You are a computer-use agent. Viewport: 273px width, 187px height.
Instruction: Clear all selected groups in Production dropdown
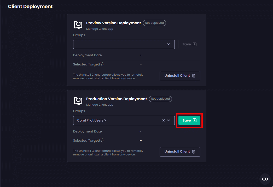click(x=164, y=120)
